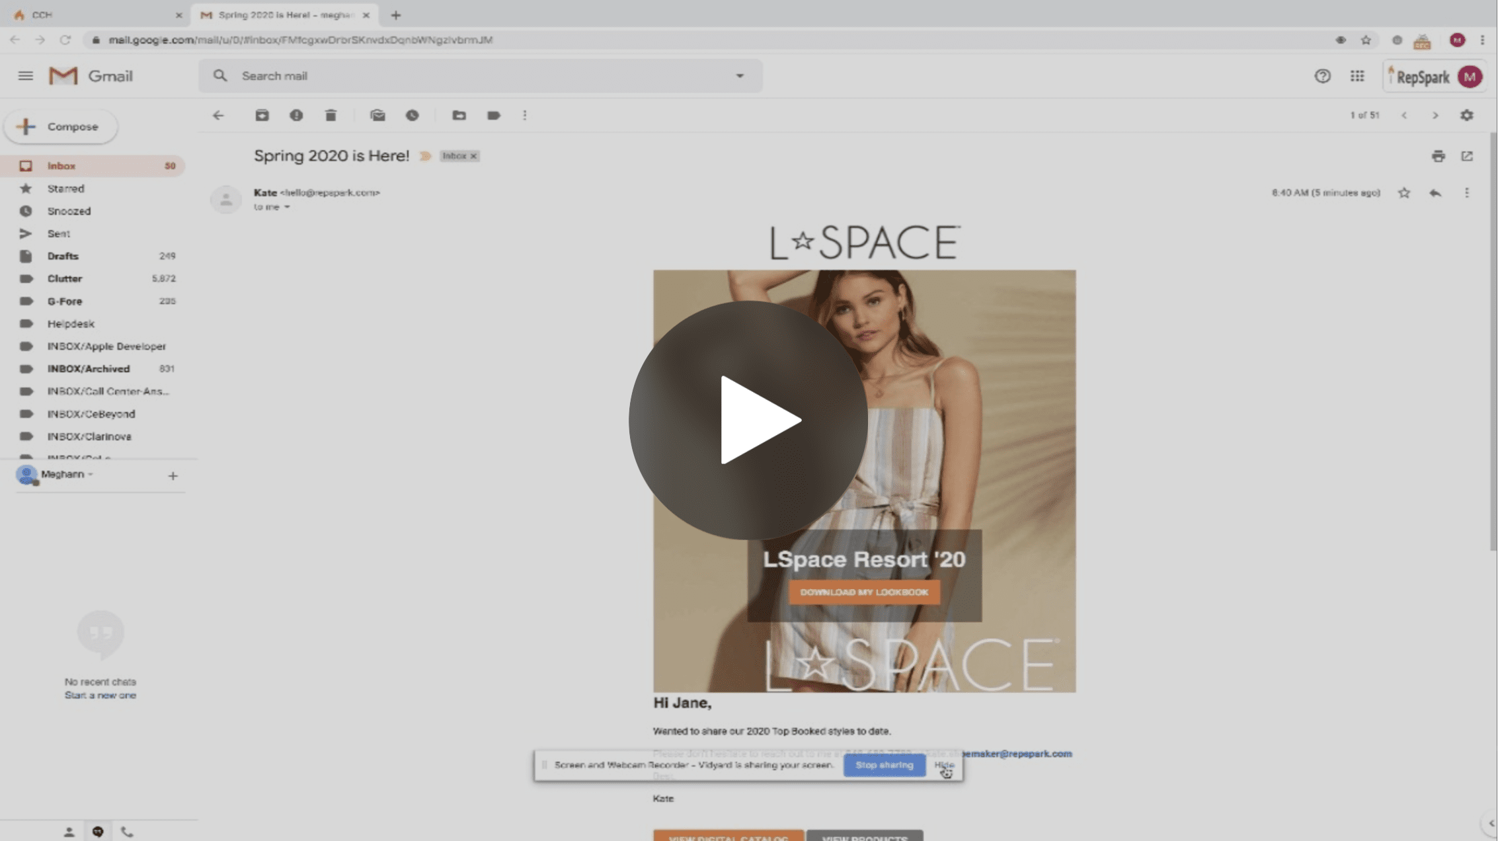The height and width of the screenshot is (841, 1498).
Task: Open the Move to folder icon
Action: click(x=459, y=116)
